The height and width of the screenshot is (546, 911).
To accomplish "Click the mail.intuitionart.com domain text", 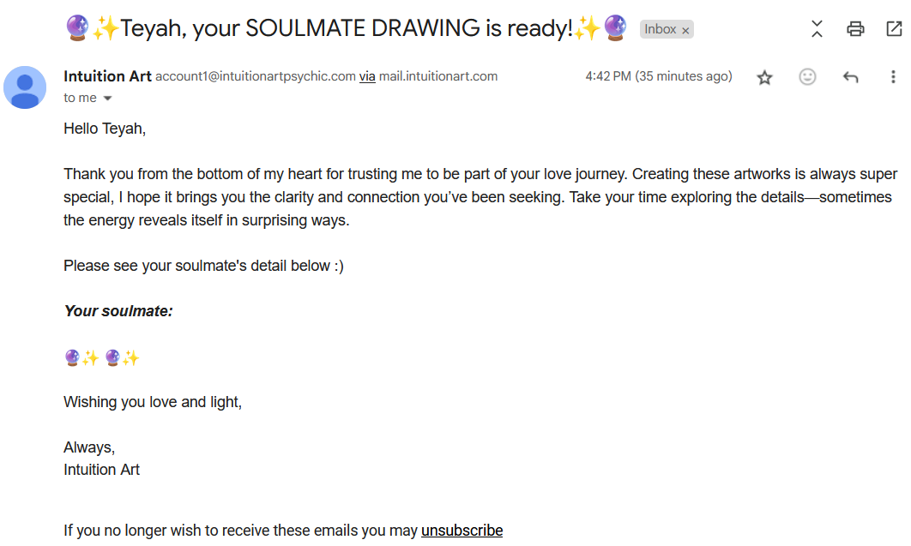I will coord(438,76).
